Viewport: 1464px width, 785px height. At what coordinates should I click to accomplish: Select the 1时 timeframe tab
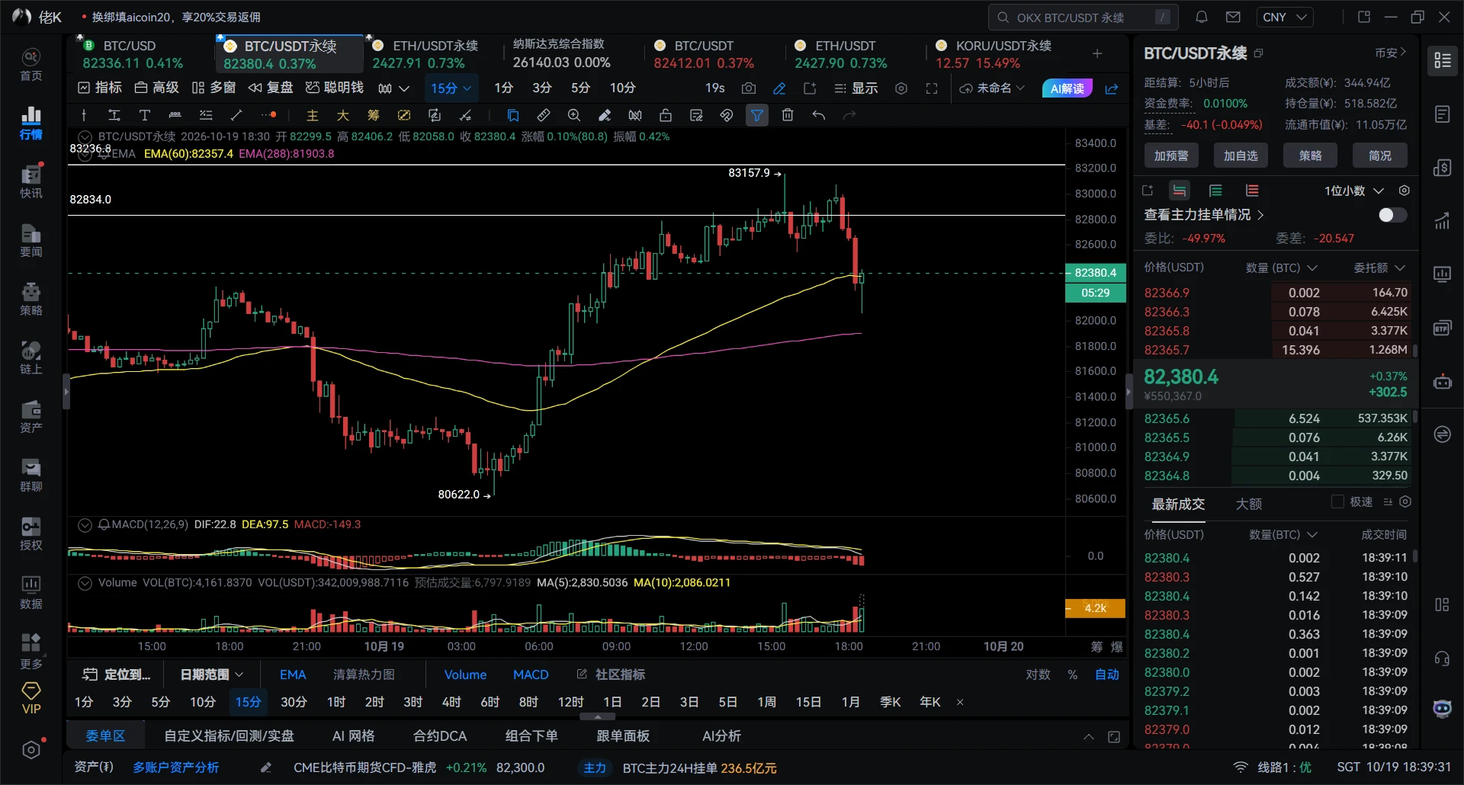336,702
